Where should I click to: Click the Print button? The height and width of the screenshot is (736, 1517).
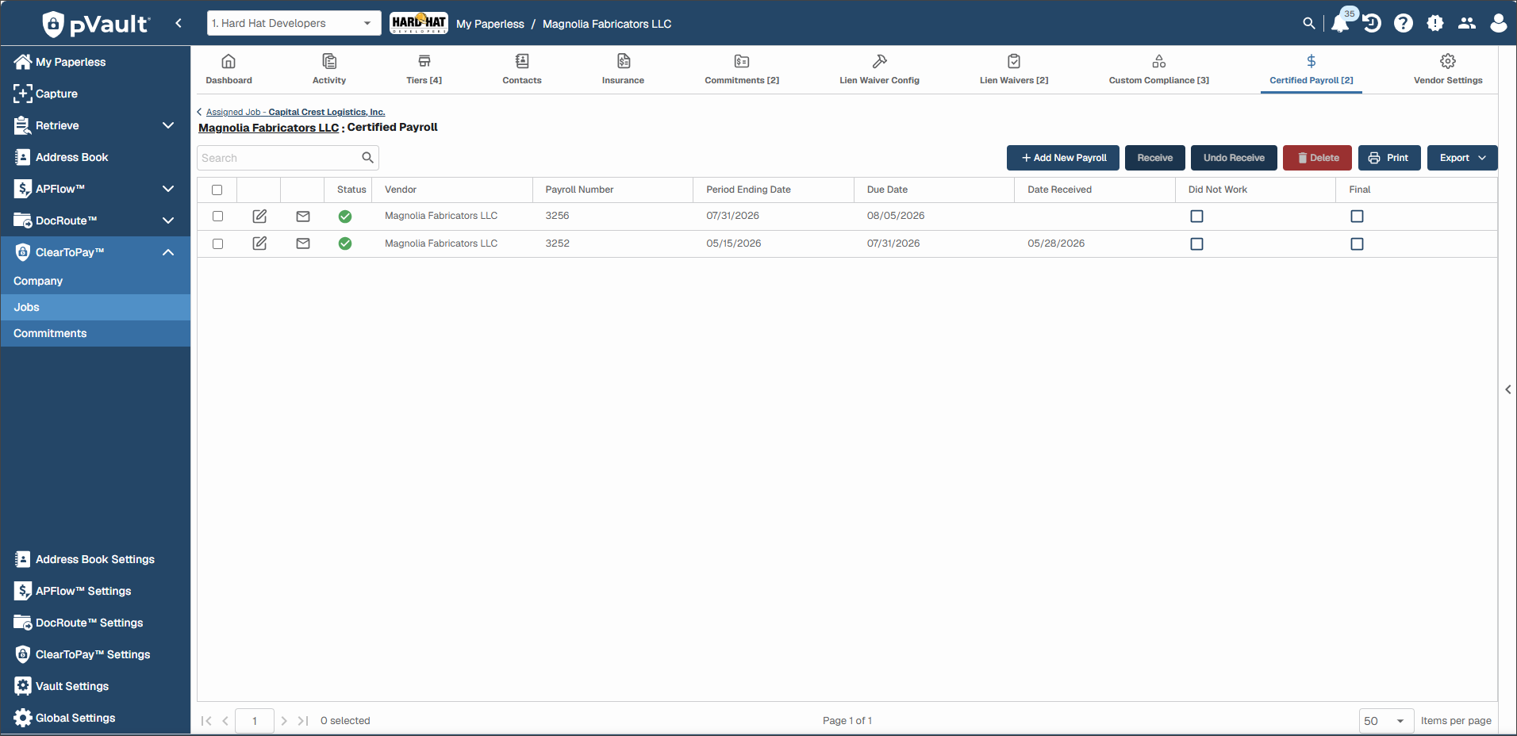tap(1389, 158)
